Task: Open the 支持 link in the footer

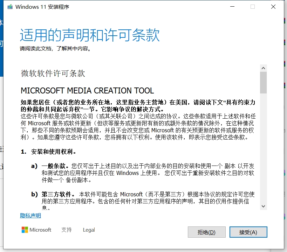Action: pyautogui.click(x=66, y=230)
